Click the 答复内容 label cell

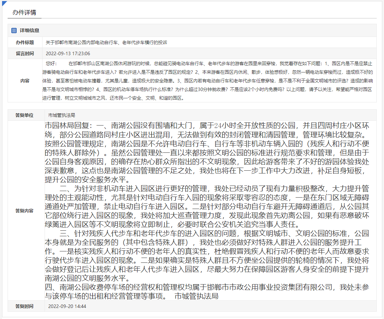26,210
